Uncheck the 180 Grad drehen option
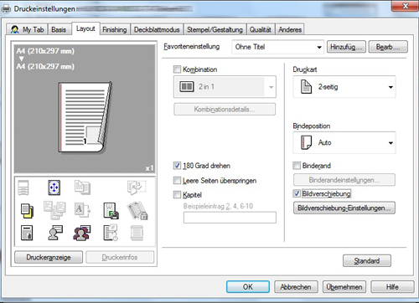Screen dimensions: 419x303 tap(177, 166)
